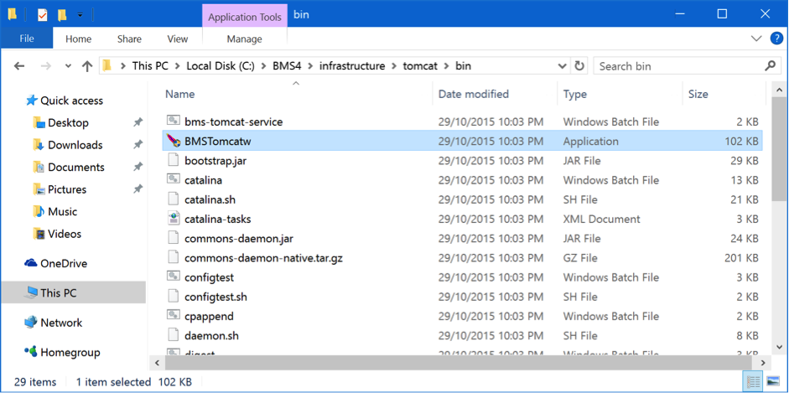Select the configtest batch file icon
Image resolution: width=789 pixels, height=393 pixels.
pos(173,277)
